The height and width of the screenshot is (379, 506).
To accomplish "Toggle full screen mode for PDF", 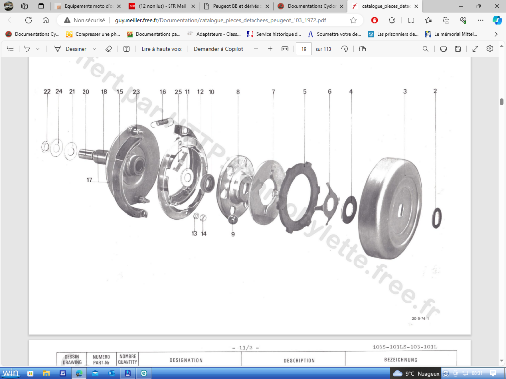I will [475, 49].
